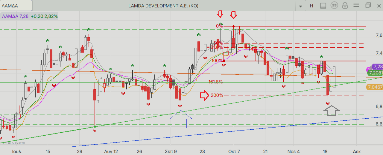The width and height of the screenshot is (383, 155).
Task: Click the Αυγ 12 date axis label
Action: click(x=111, y=151)
